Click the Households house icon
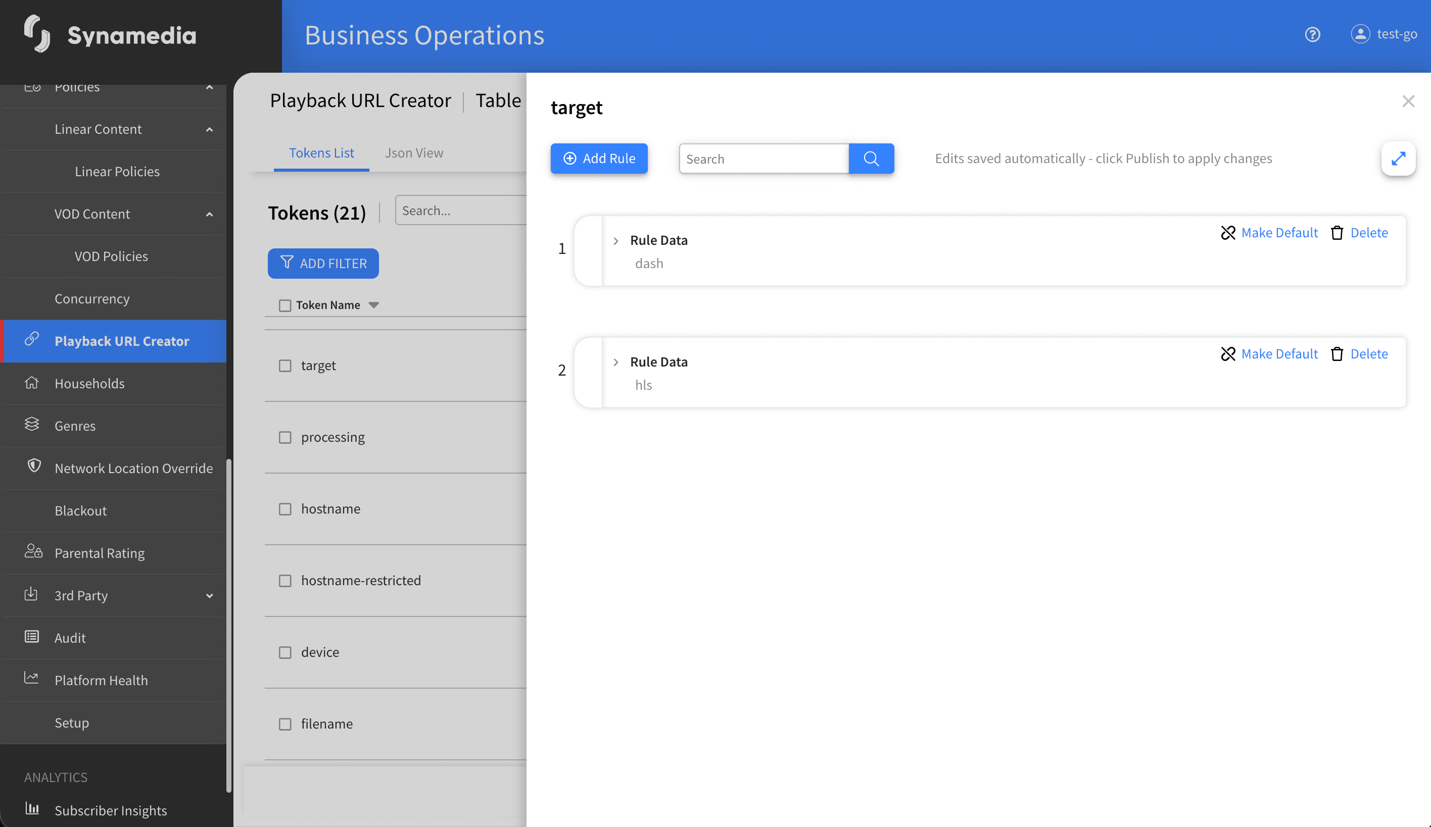1431x827 pixels. pos(32,383)
